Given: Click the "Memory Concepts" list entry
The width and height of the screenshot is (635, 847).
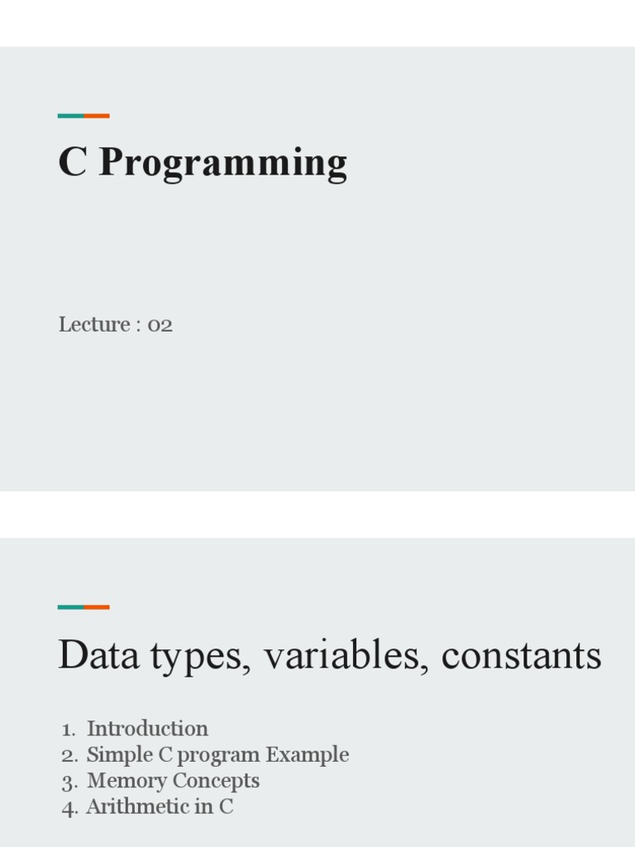Looking at the screenshot, I should tap(173, 781).
